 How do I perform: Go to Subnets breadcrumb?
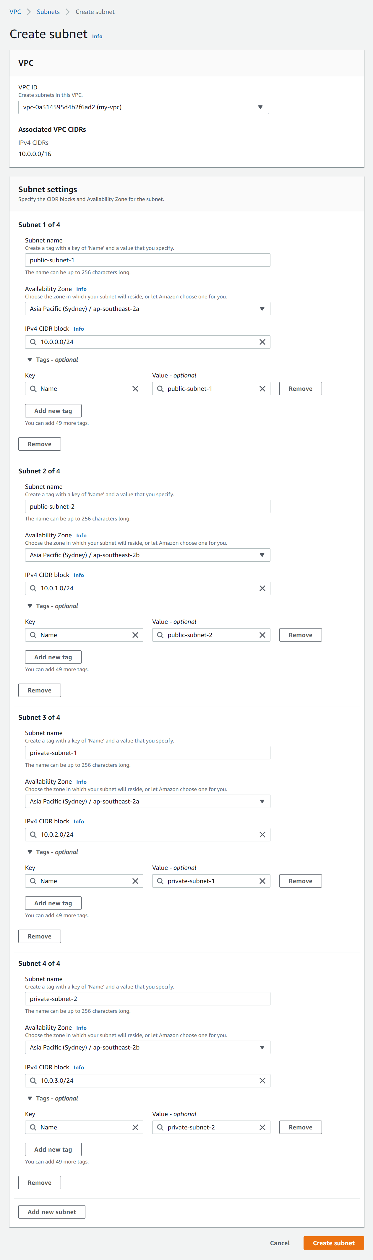point(48,12)
